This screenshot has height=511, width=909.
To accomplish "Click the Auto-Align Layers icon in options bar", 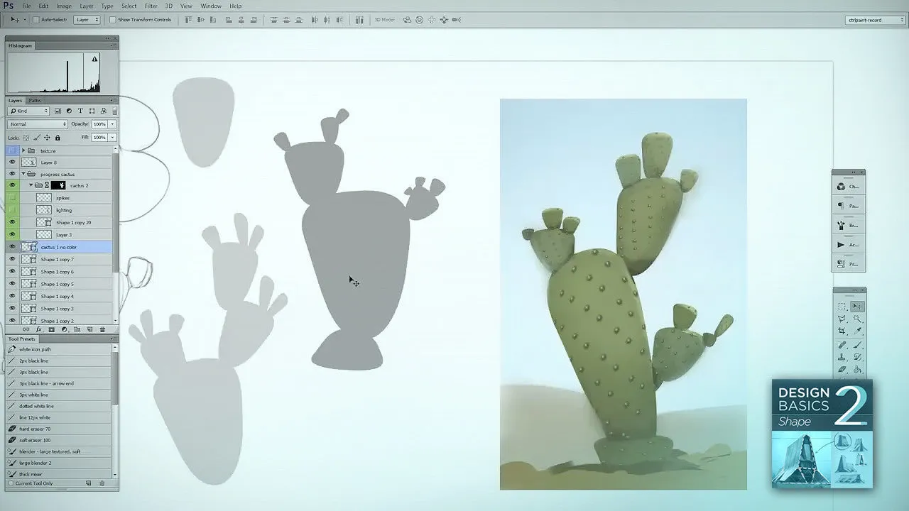I will click(359, 20).
